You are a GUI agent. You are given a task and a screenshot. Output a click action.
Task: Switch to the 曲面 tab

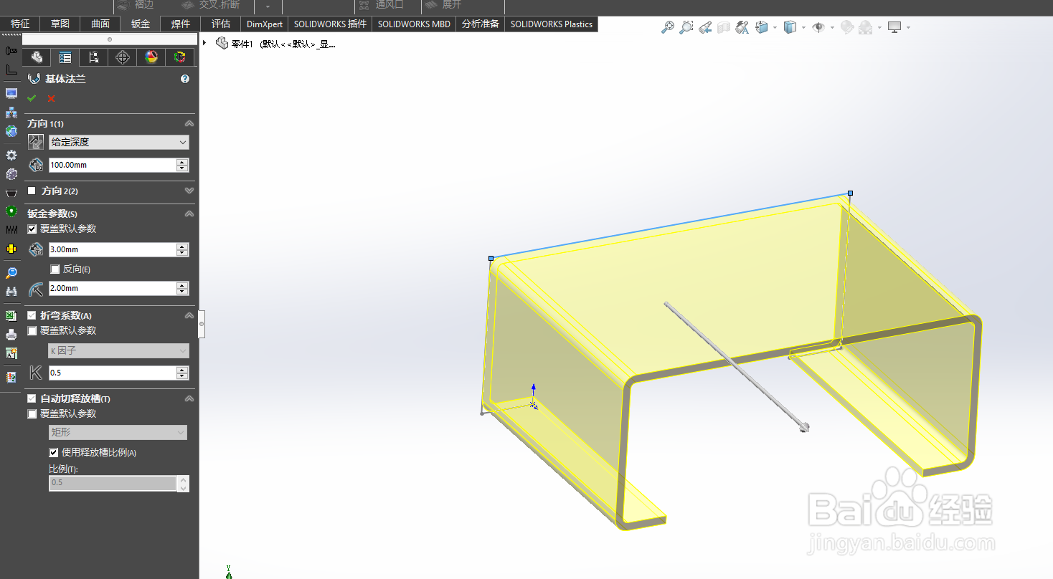100,24
